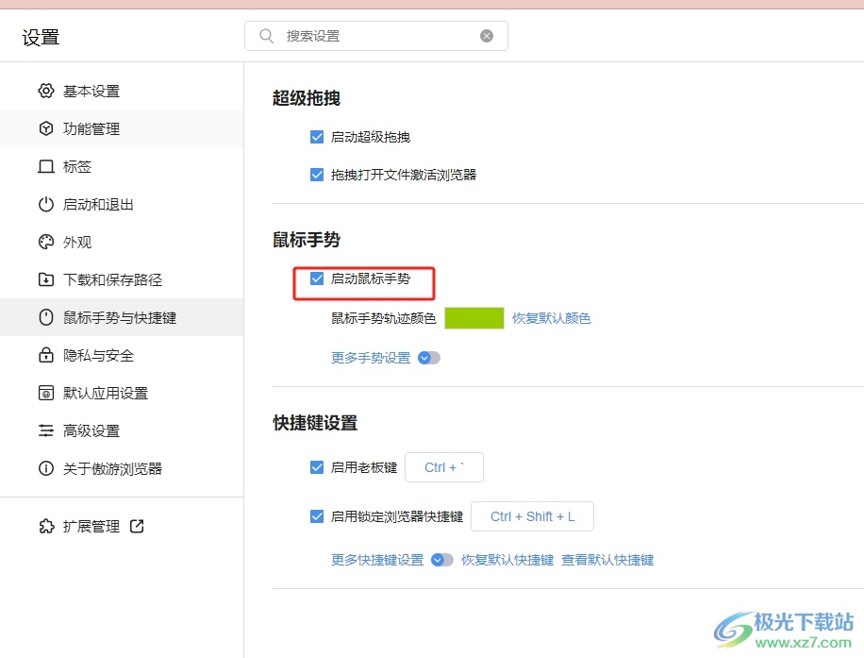864x658 pixels.
Task: Uncheck 启动鼠标手势 checkbox
Action: coord(317,278)
